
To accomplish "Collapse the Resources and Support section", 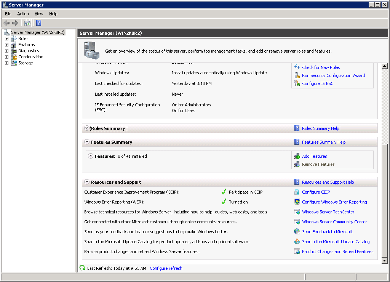I will pos(87,182).
